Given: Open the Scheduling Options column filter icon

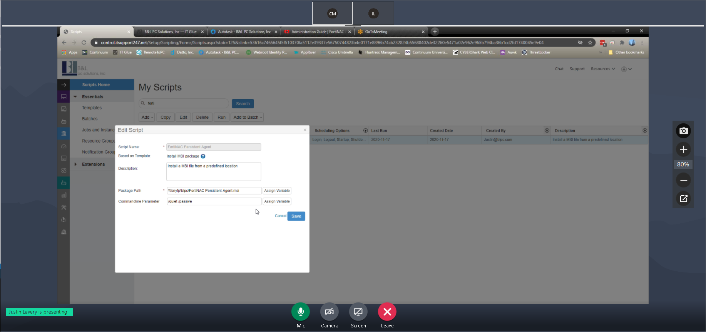Looking at the screenshot, I should (365, 131).
